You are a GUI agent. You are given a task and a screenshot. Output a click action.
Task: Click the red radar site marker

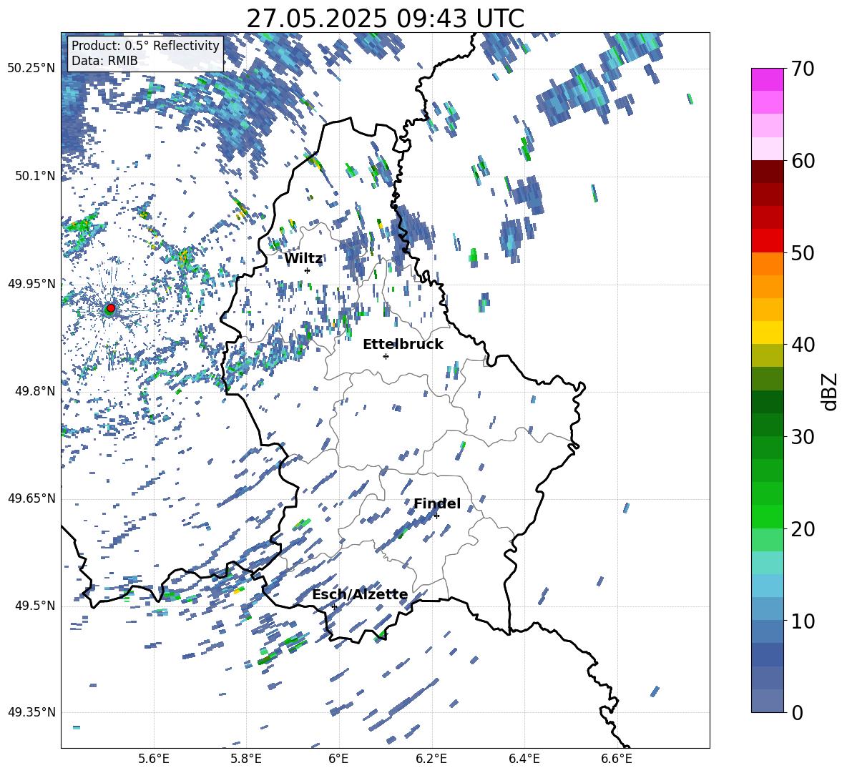tap(111, 308)
